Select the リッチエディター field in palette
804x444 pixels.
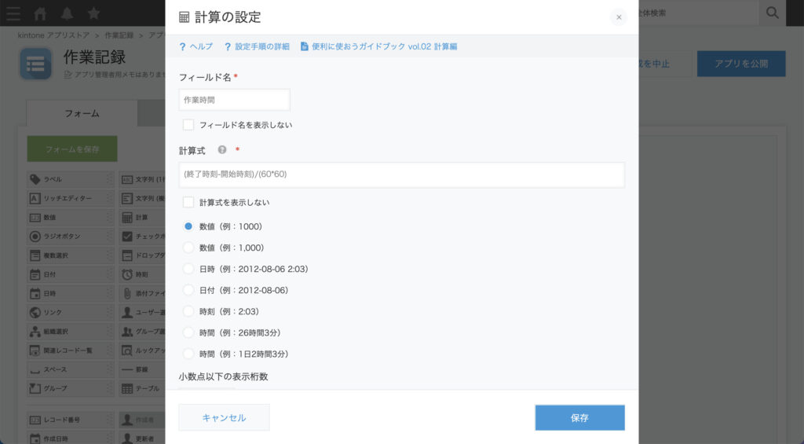[x=71, y=198]
